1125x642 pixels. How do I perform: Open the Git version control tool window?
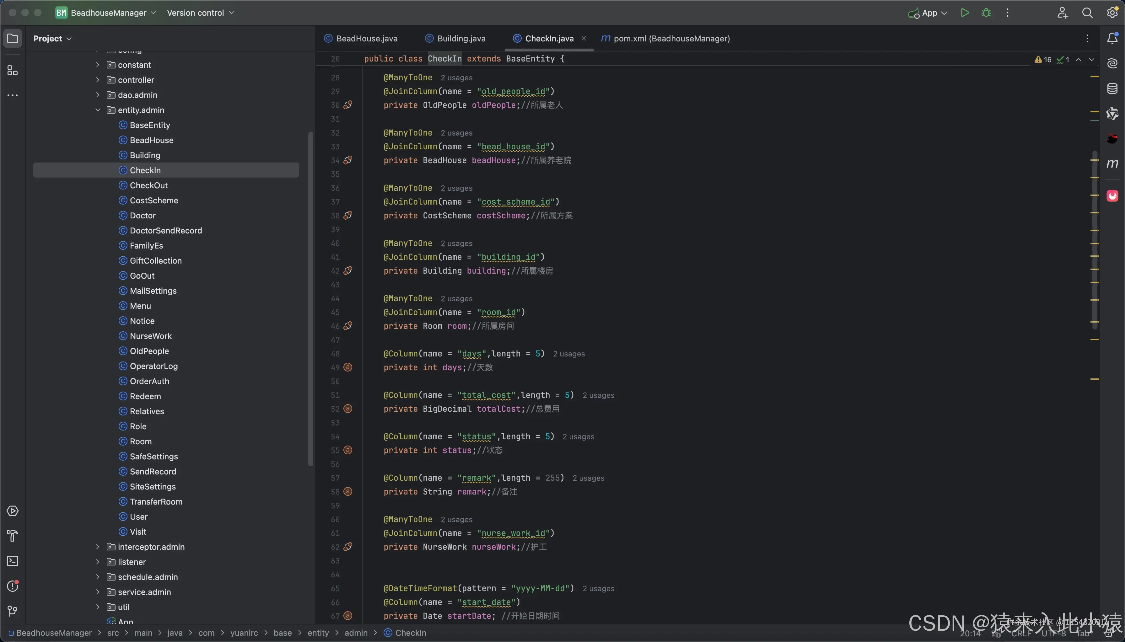(12, 611)
